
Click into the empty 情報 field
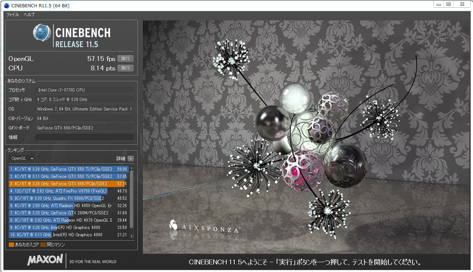coord(85,137)
